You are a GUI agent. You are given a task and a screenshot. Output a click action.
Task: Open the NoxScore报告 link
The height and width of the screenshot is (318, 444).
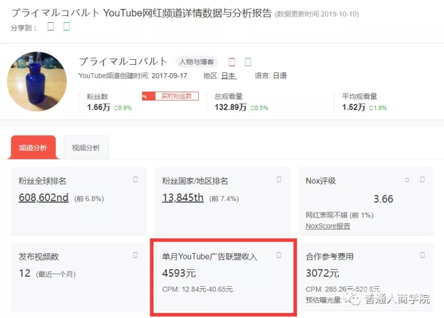pyautogui.click(x=328, y=226)
